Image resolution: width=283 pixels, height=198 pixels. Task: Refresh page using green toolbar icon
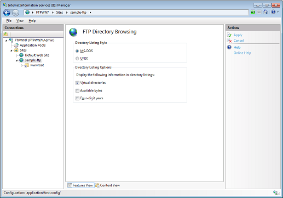point(253,12)
